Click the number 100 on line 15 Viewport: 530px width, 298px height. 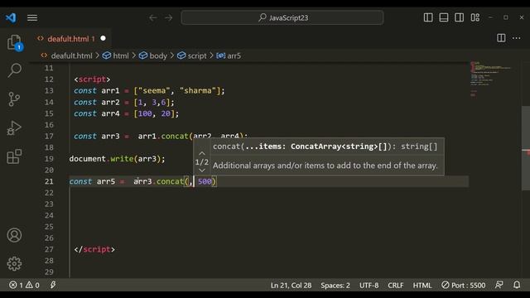pyautogui.click(x=145, y=113)
